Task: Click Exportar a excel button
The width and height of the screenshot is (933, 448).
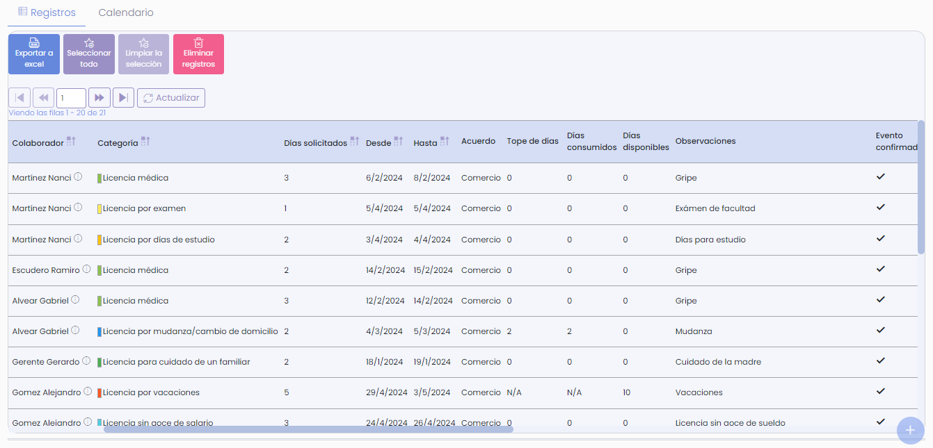Action: 34,54
